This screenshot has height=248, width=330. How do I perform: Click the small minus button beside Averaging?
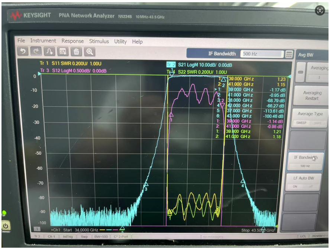(x=301, y=72)
